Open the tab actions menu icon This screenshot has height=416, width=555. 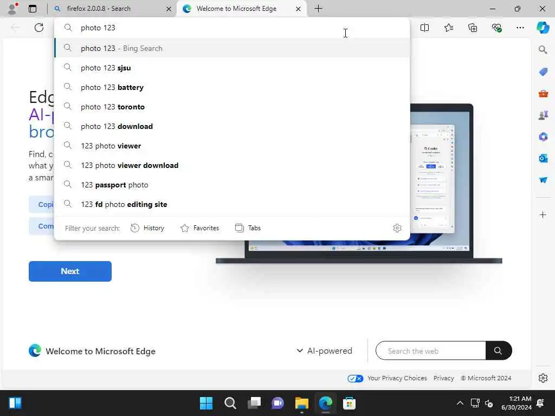(33, 9)
